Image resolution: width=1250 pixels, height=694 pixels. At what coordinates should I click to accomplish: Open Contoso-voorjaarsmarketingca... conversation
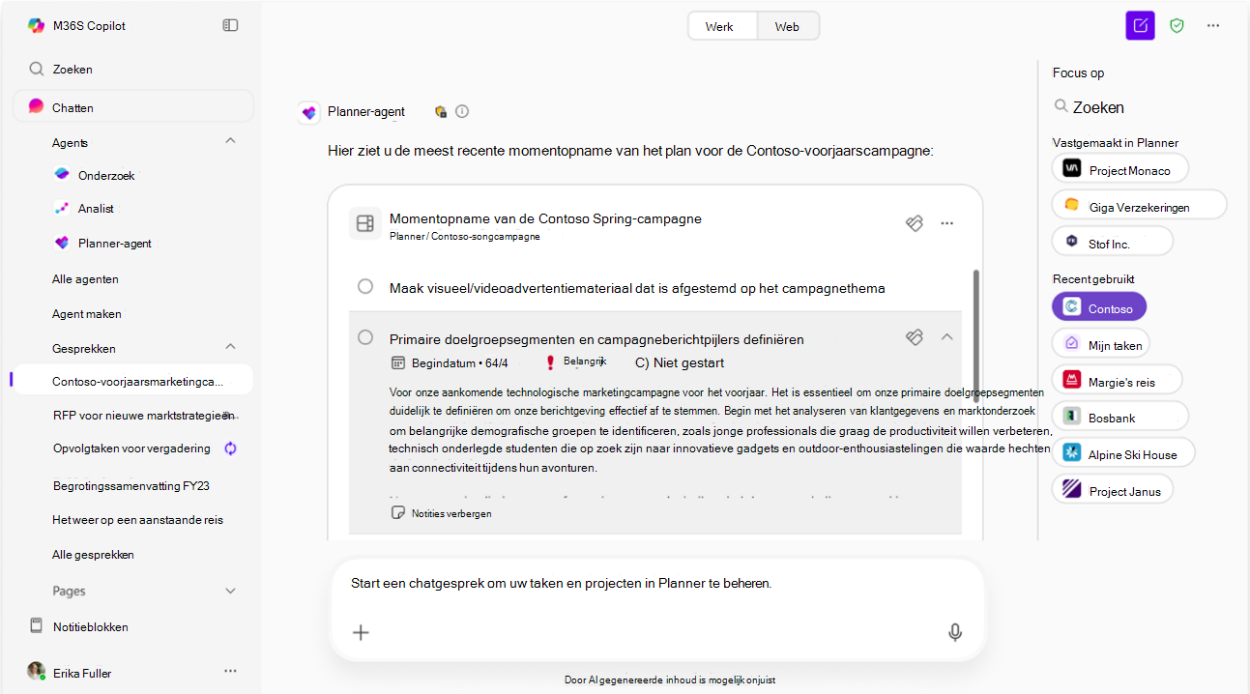(133, 380)
